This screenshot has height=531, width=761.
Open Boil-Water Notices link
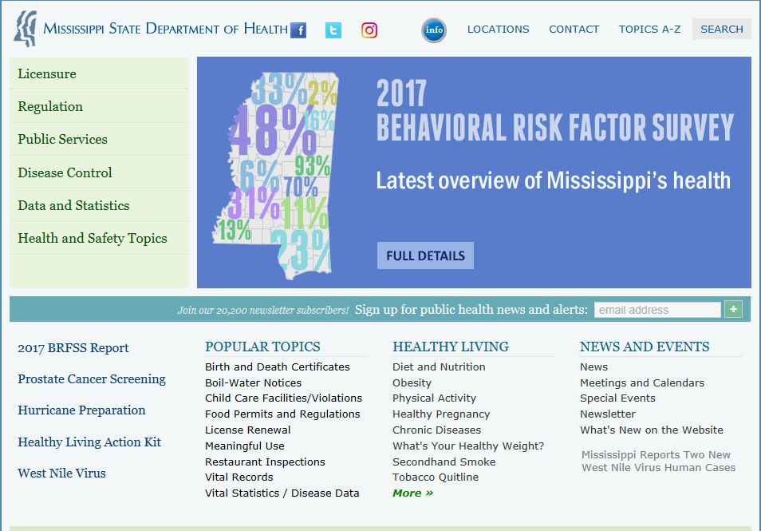pyautogui.click(x=253, y=382)
